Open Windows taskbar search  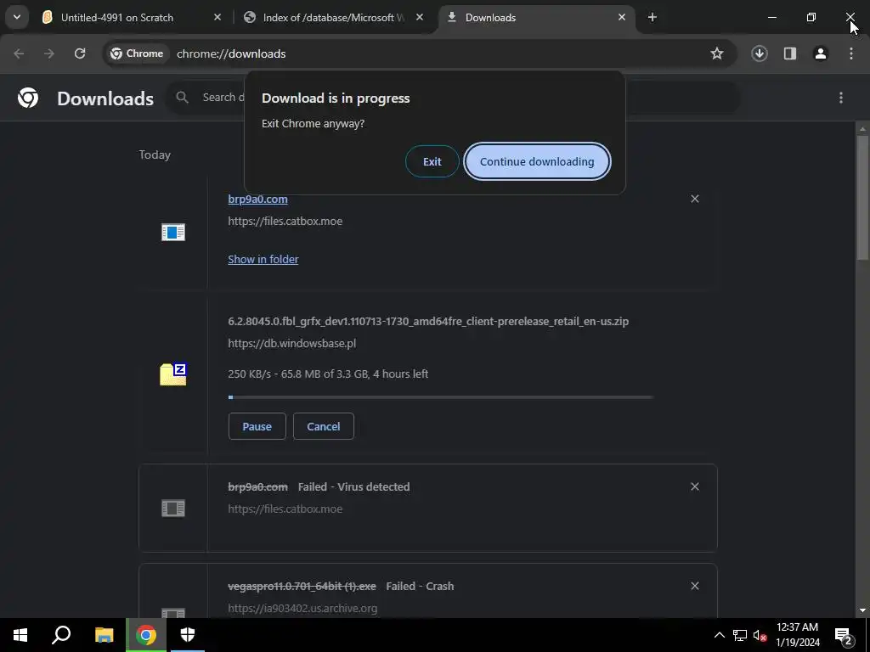coord(61,635)
